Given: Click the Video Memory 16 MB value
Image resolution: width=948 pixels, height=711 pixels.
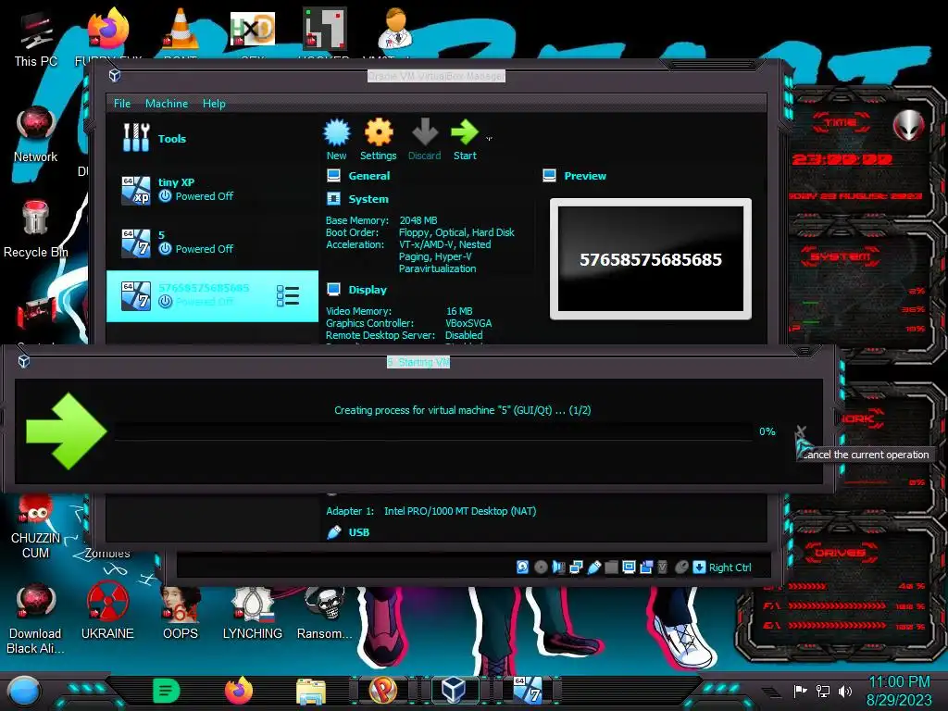Looking at the screenshot, I should coord(459,311).
